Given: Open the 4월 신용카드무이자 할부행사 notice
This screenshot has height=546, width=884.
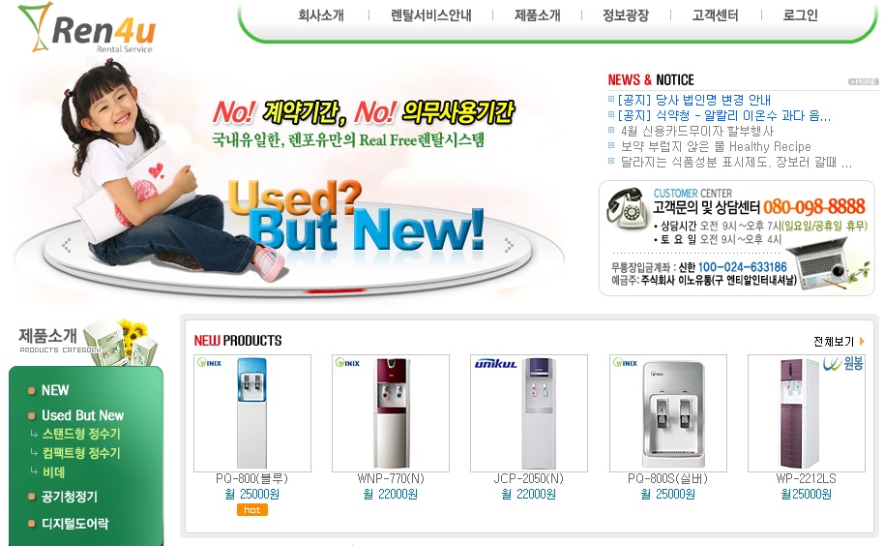Looking at the screenshot, I should tap(696, 131).
